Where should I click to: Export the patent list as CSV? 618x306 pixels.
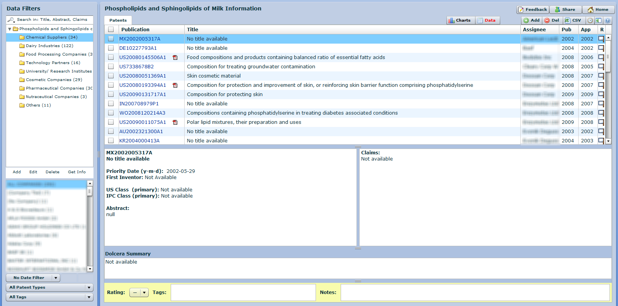(572, 20)
